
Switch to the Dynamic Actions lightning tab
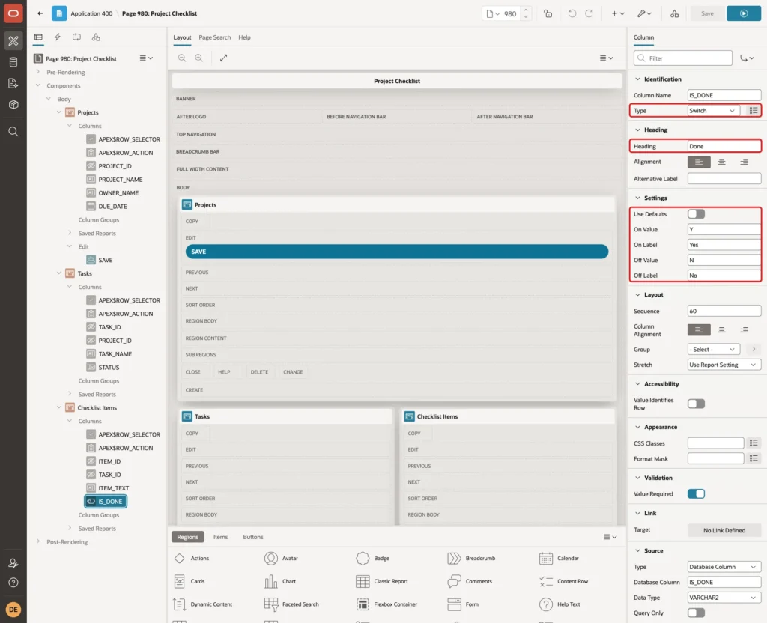(x=57, y=37)
